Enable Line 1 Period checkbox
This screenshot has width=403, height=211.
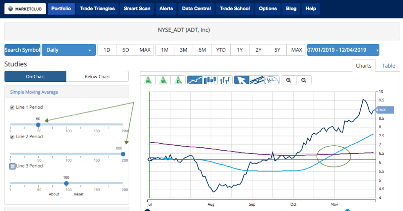[x=12, y=108]
